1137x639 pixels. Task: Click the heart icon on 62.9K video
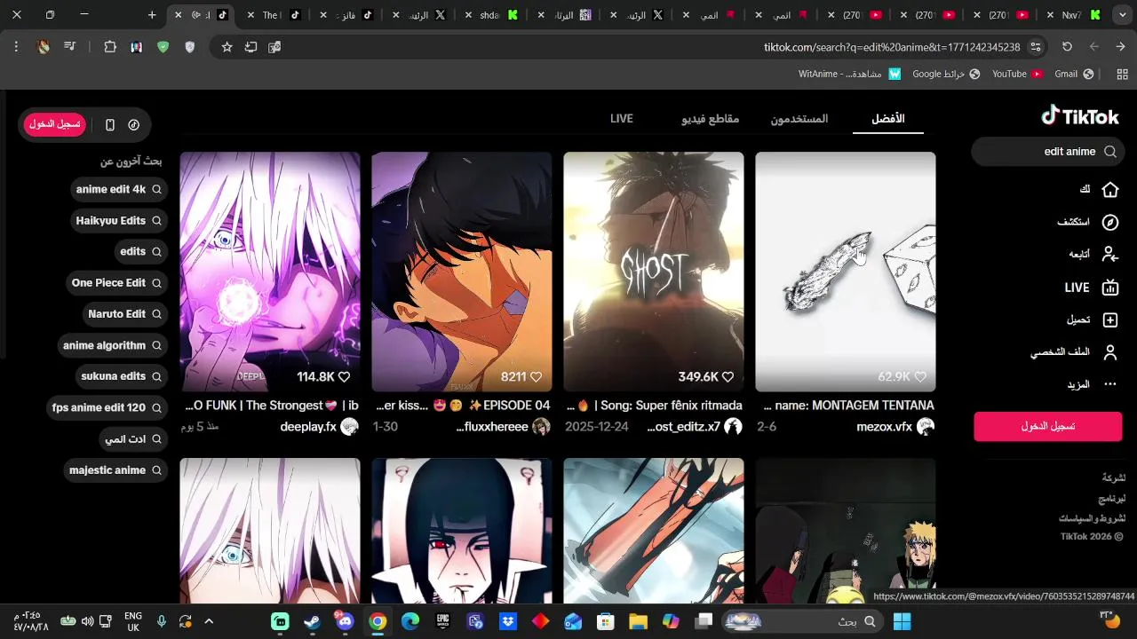(920, 377)
